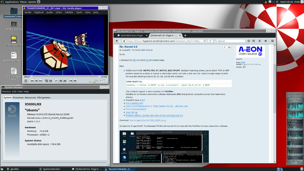Open the VLC View menu

tap(88, 12)
